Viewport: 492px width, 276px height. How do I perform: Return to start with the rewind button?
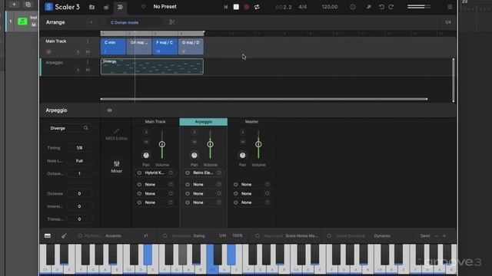[x=225, y=7]
